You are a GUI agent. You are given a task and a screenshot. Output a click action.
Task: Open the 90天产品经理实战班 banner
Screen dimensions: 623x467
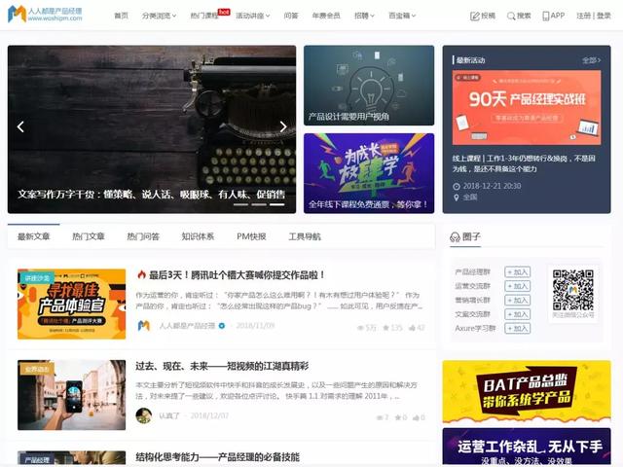click(527, 108)
